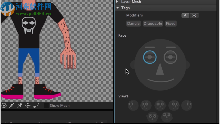220x124 pixels.
Task: Apply the Fixed modifier tag
Action: (x=171, y=23)
